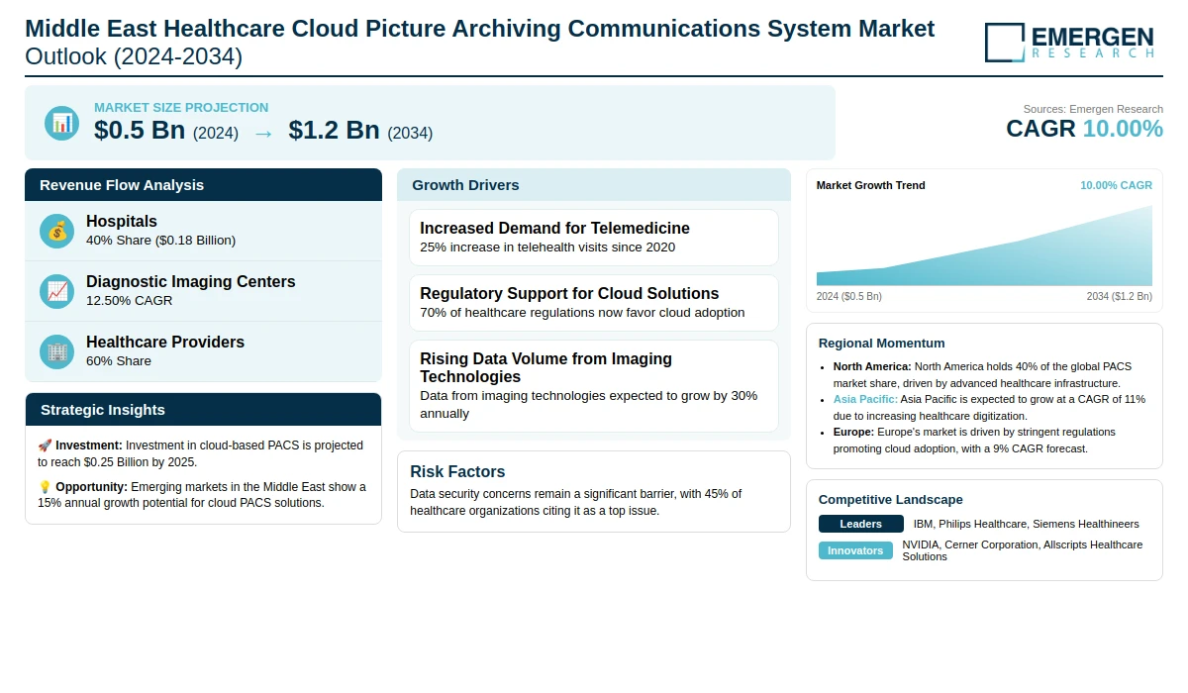
Task: Click the Rising Data Volume from Imaging card
Action: click(593, 385)
